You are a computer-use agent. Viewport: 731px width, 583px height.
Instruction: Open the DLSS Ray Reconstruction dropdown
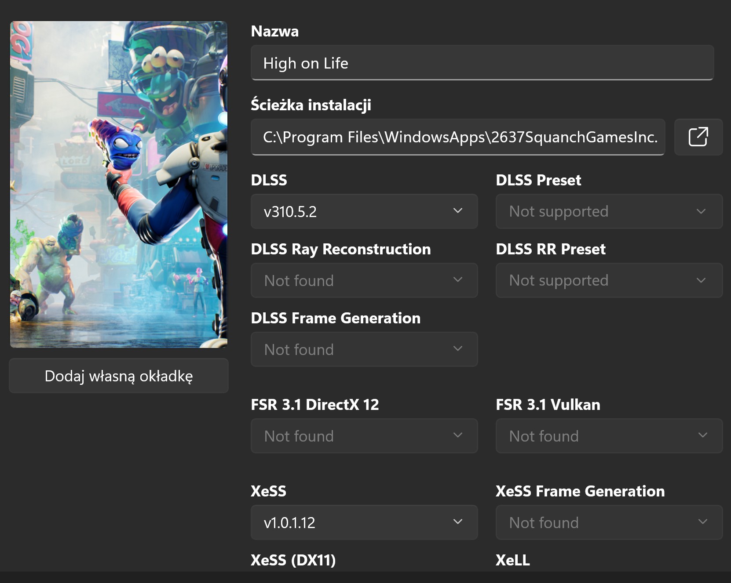point(364,281)
